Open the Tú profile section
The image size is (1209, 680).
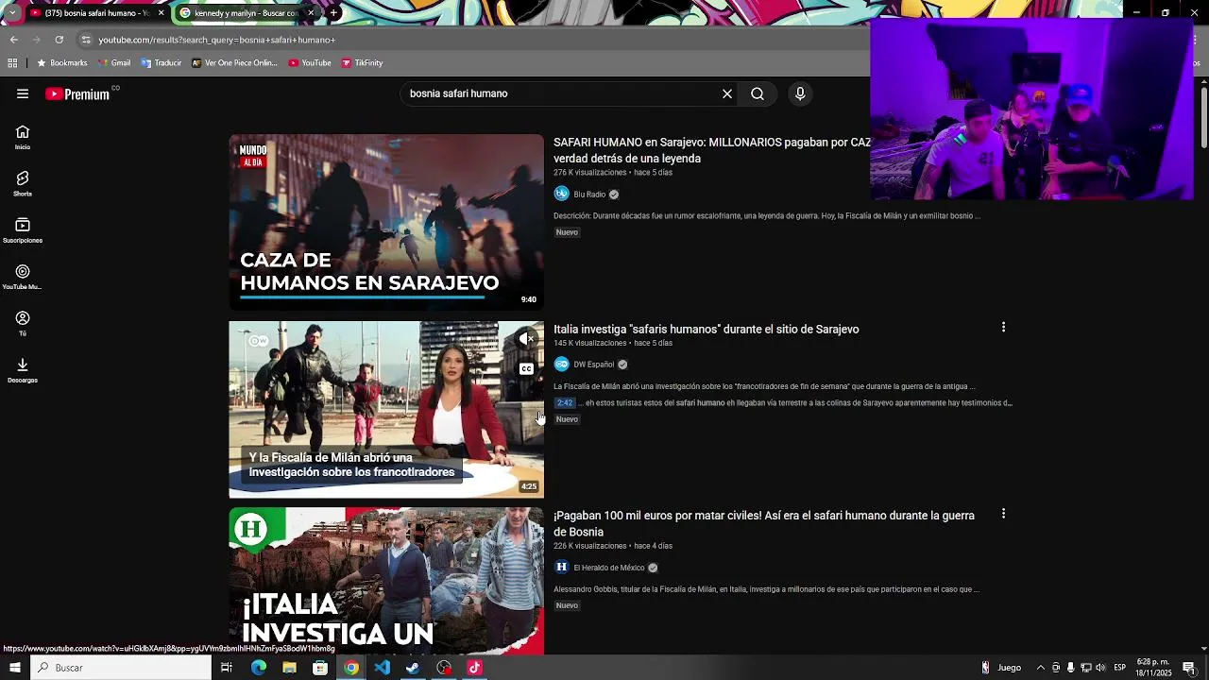23,323
